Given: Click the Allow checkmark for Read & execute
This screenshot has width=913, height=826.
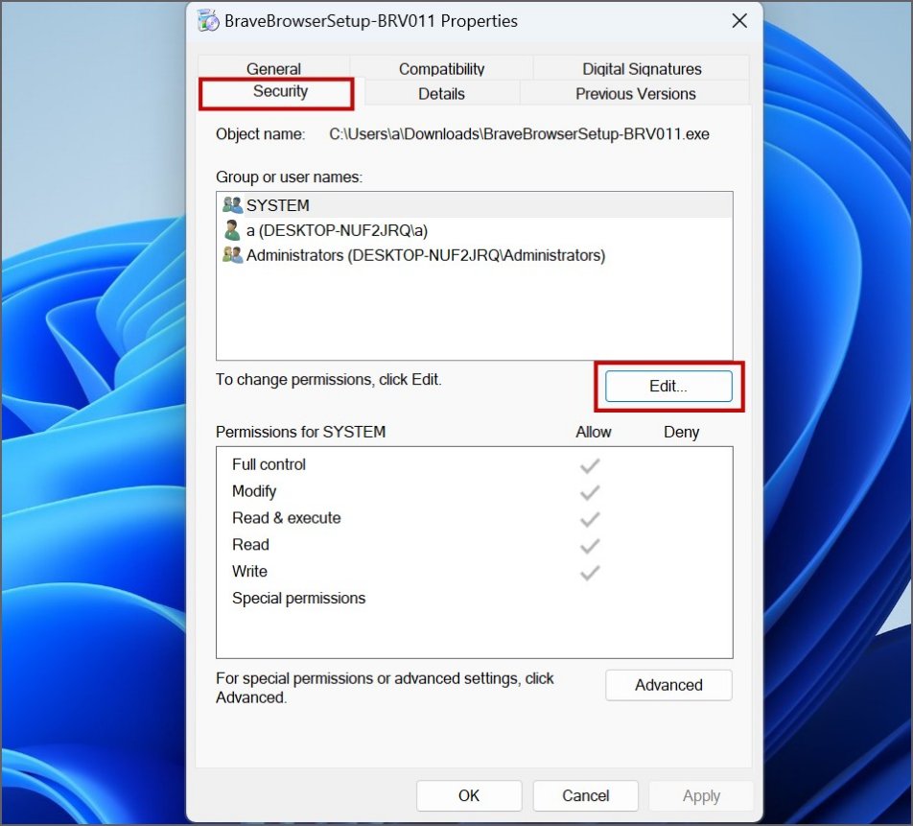Looking at the screenshot, I should [x=590, y=519].
